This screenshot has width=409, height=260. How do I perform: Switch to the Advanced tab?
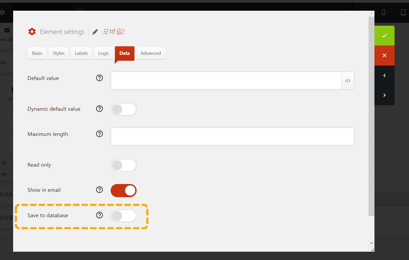pos(151,53)
